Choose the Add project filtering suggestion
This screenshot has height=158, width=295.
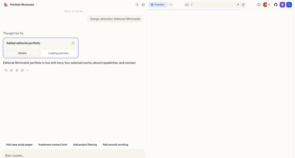(85, 145)
